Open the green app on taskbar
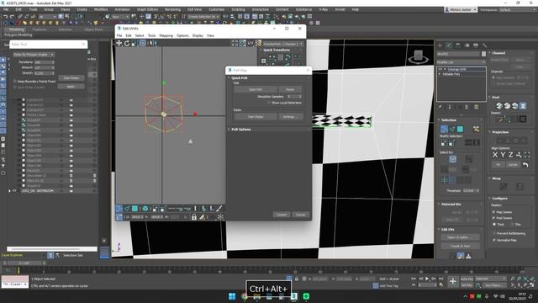The image size is (538, 303). tap(306, 296)
